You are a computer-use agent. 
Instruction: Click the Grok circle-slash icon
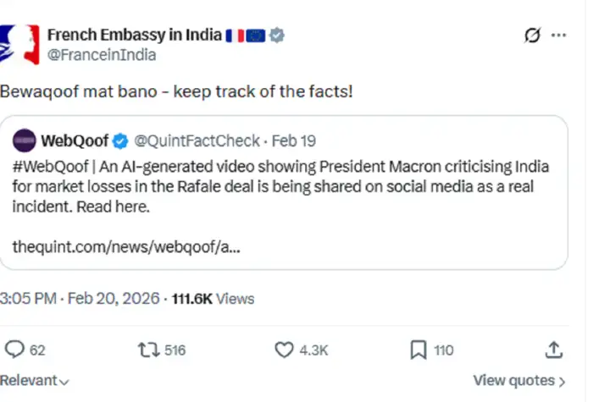(533, 36)
